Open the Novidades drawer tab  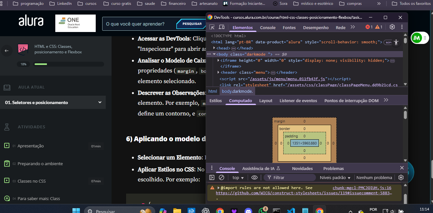coord(302,168)
